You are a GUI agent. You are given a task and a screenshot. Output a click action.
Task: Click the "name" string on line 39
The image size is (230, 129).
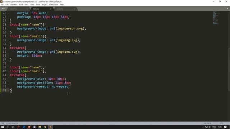[x=35, y=67]
